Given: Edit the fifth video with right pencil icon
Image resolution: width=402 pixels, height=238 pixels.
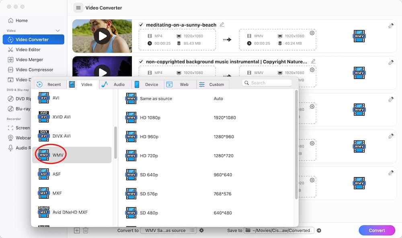Looking at the screenshot, I should click(x=391, y=173).
